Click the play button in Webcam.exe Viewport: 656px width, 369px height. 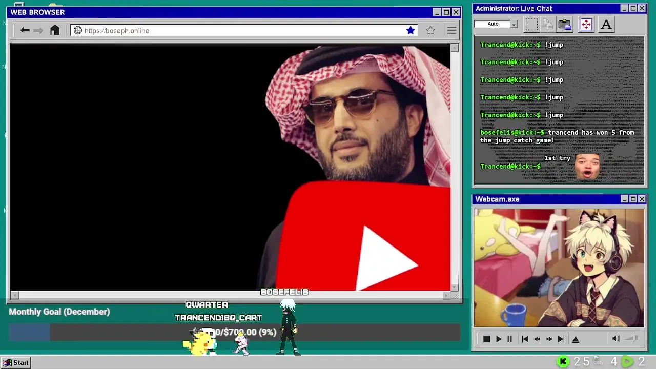coord(499,339)
